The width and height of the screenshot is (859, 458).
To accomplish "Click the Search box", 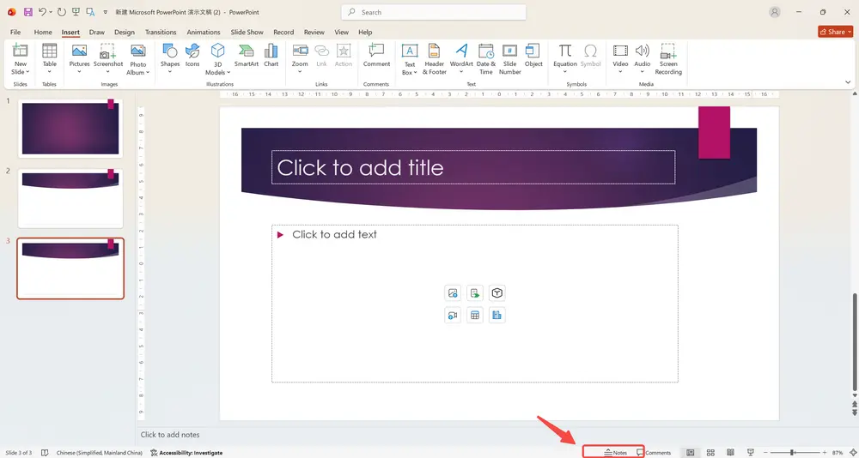I will click(x=433, y=12).
